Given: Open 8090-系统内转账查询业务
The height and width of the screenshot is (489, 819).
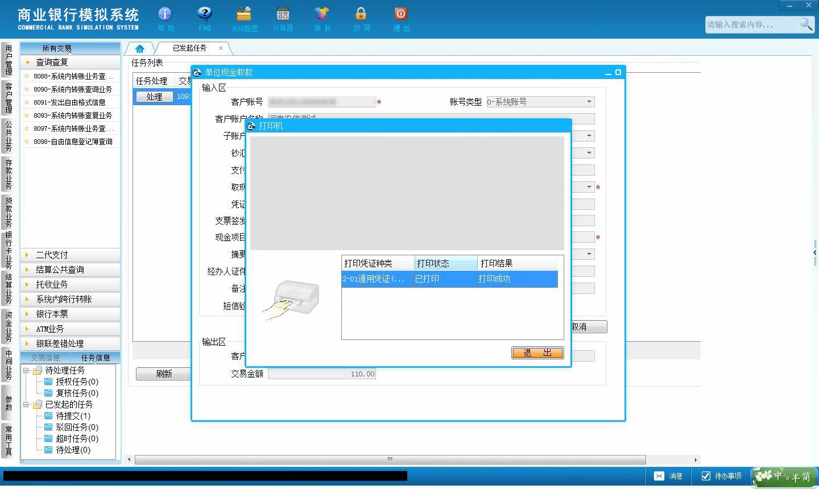Looking at the screenshot, I should [x=72, y=89].
